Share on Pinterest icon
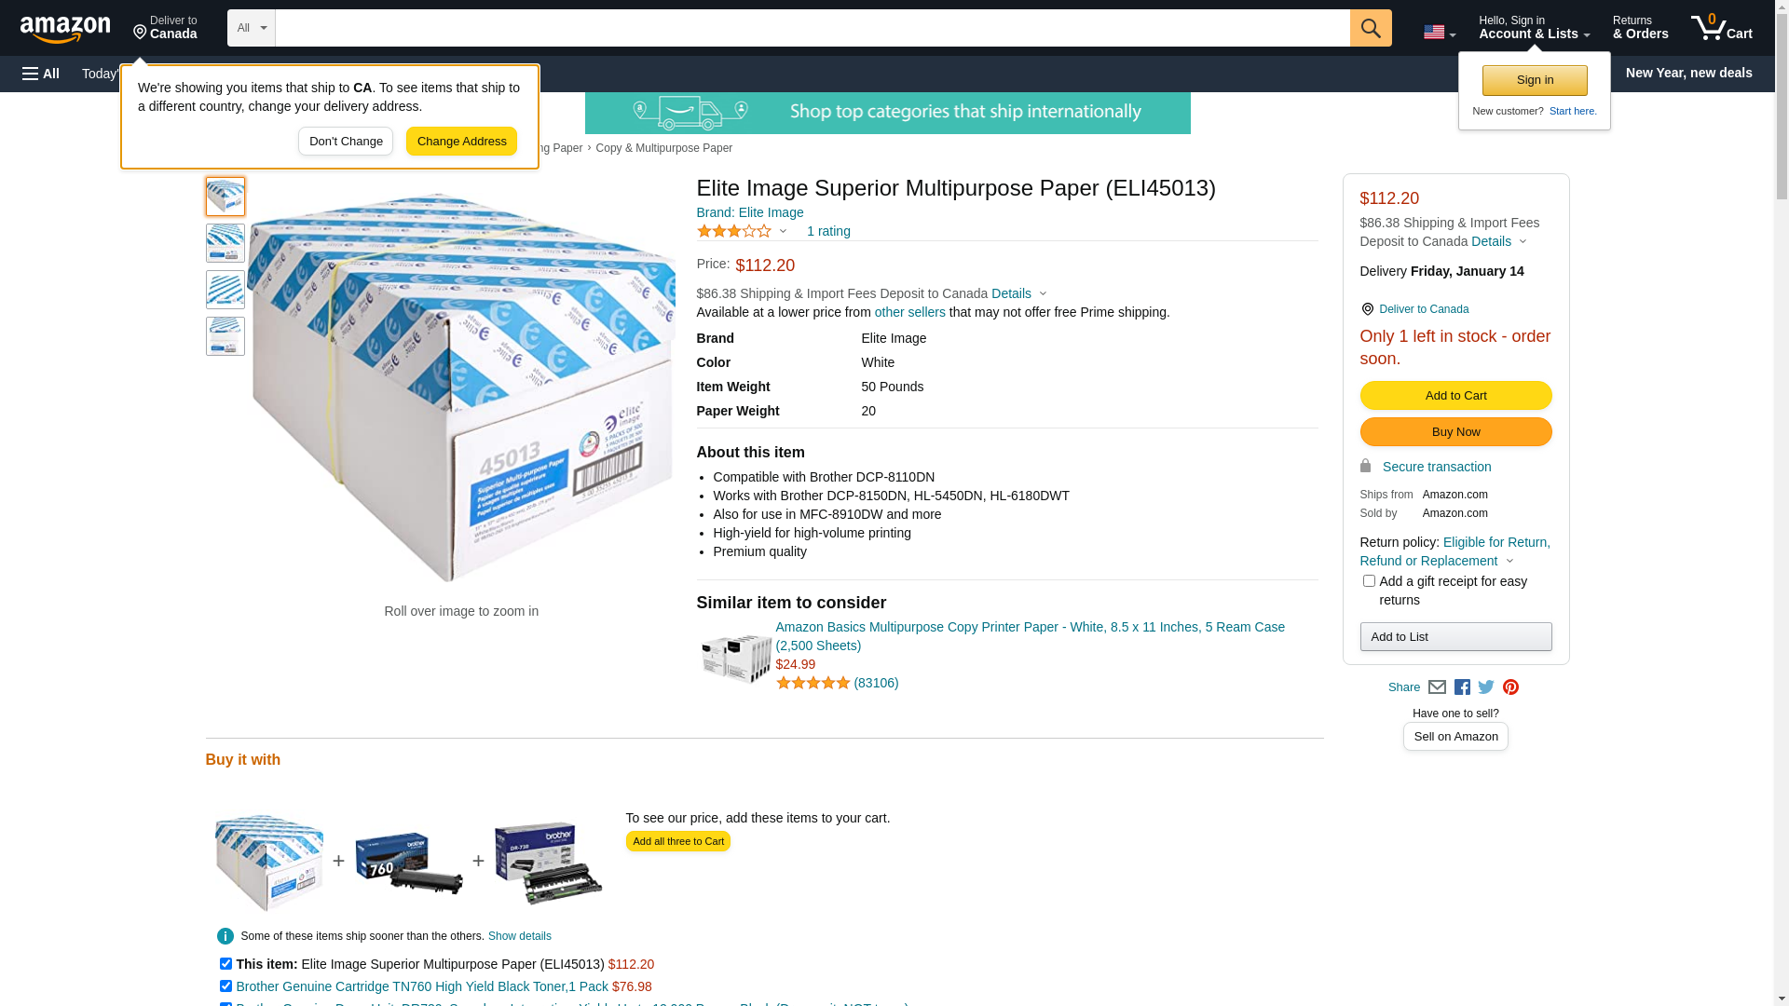This screenshot has width=1789, height=1006. click(x=1510, y=687)
